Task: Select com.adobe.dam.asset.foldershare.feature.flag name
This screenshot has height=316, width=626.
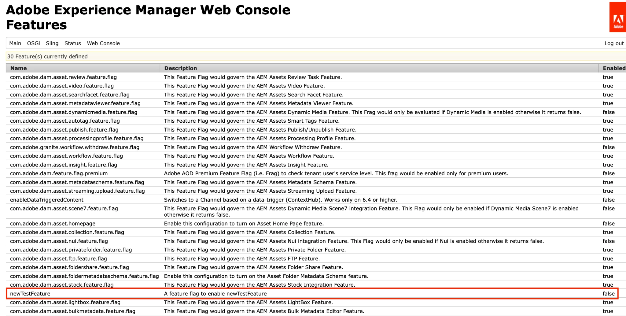Action: (x=69, y=267)
